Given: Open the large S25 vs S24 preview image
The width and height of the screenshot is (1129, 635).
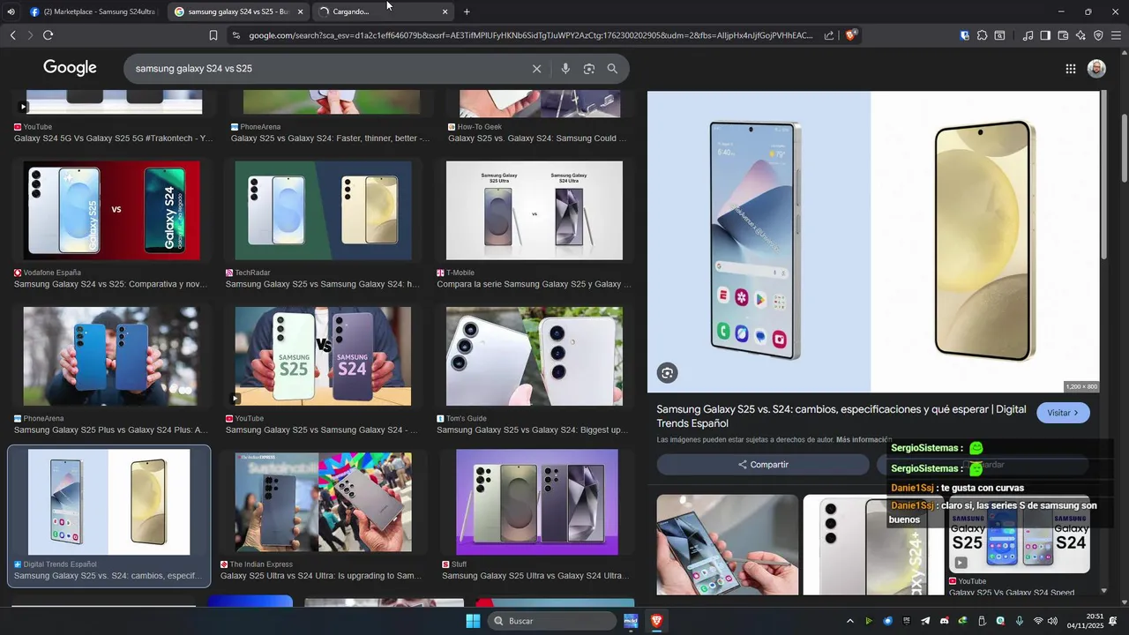Looking at the screenshot, I should point(873,242).
